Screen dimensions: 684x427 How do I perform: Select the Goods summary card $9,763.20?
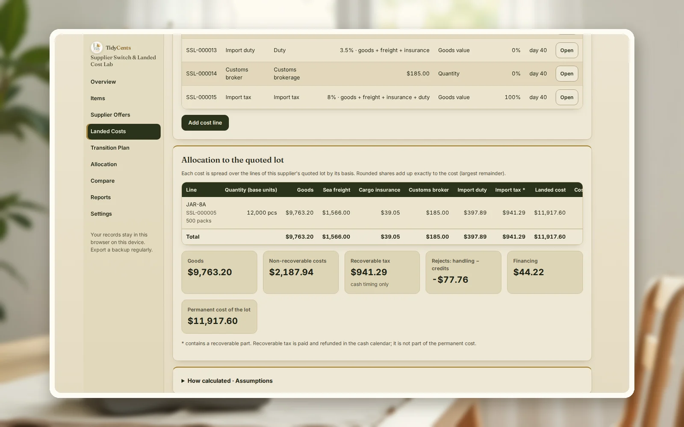pyautogui.click(x=219, y=272)
